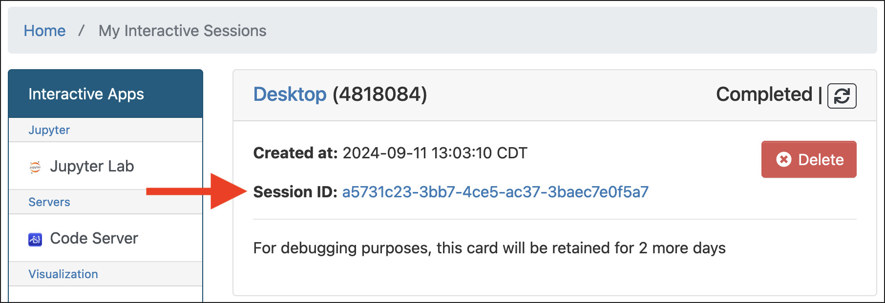Refresh the session card status

point(842,95)
